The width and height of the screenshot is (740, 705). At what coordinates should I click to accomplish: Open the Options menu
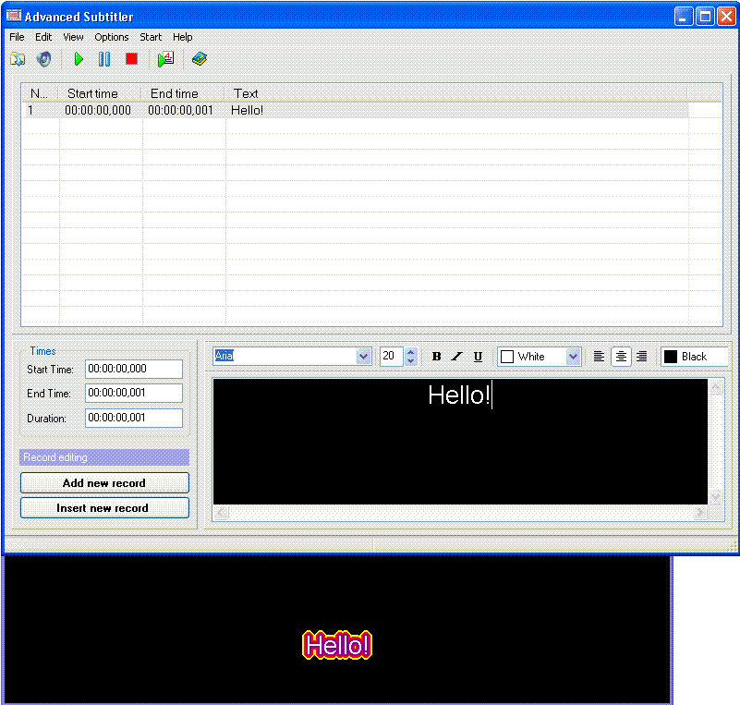click(111, 37)
